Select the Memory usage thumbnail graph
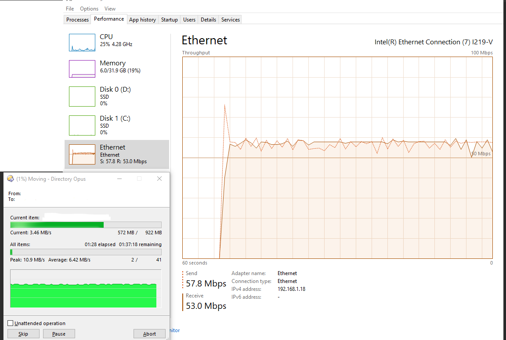Viewport: 506px width, 340px height. pos(82,68)
